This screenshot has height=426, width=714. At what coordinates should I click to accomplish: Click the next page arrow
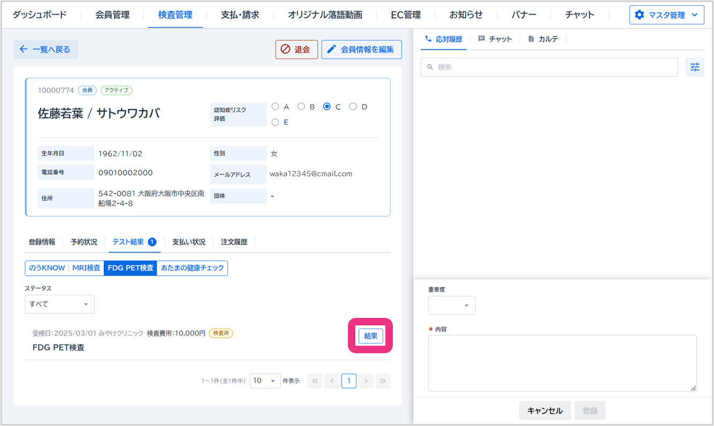click(x=366, y=381)
